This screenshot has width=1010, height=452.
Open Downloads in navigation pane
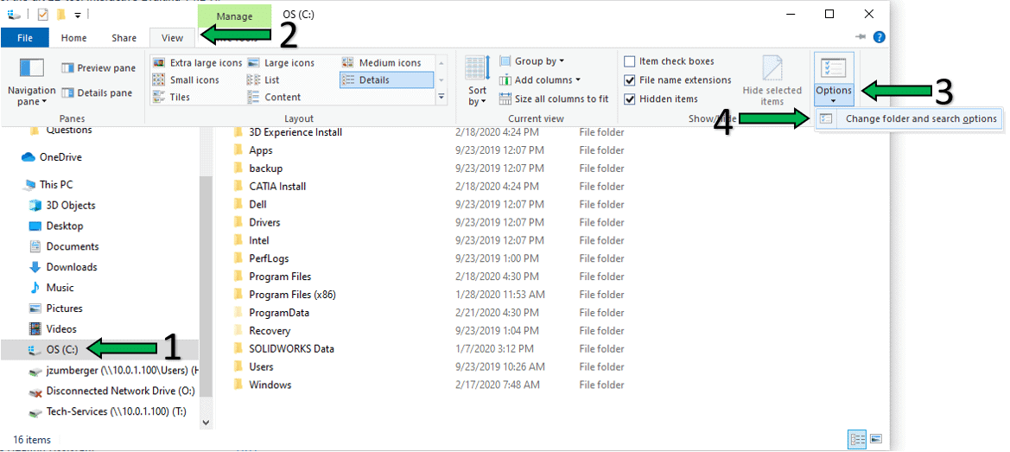(x=63, y=267)
